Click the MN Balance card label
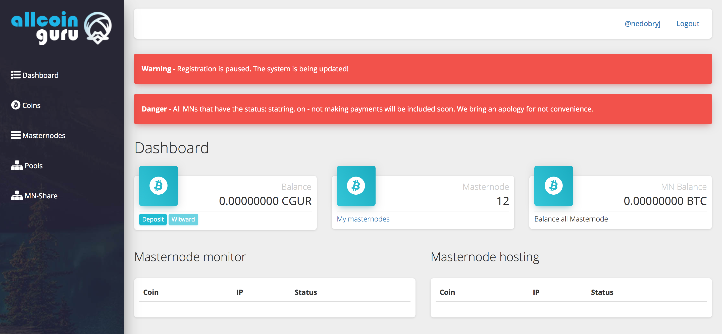This screenshot has height=334, width=722. click(x=684, y=187)
